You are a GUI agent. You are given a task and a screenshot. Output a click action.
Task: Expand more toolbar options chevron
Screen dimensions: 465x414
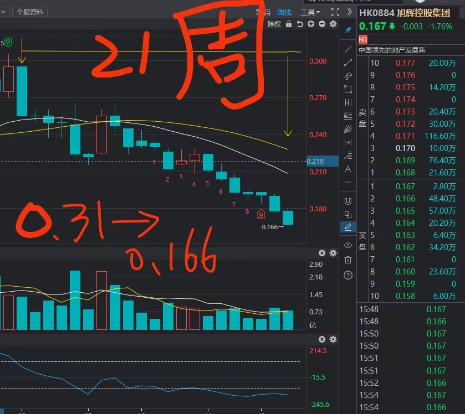tap(350, 12)
